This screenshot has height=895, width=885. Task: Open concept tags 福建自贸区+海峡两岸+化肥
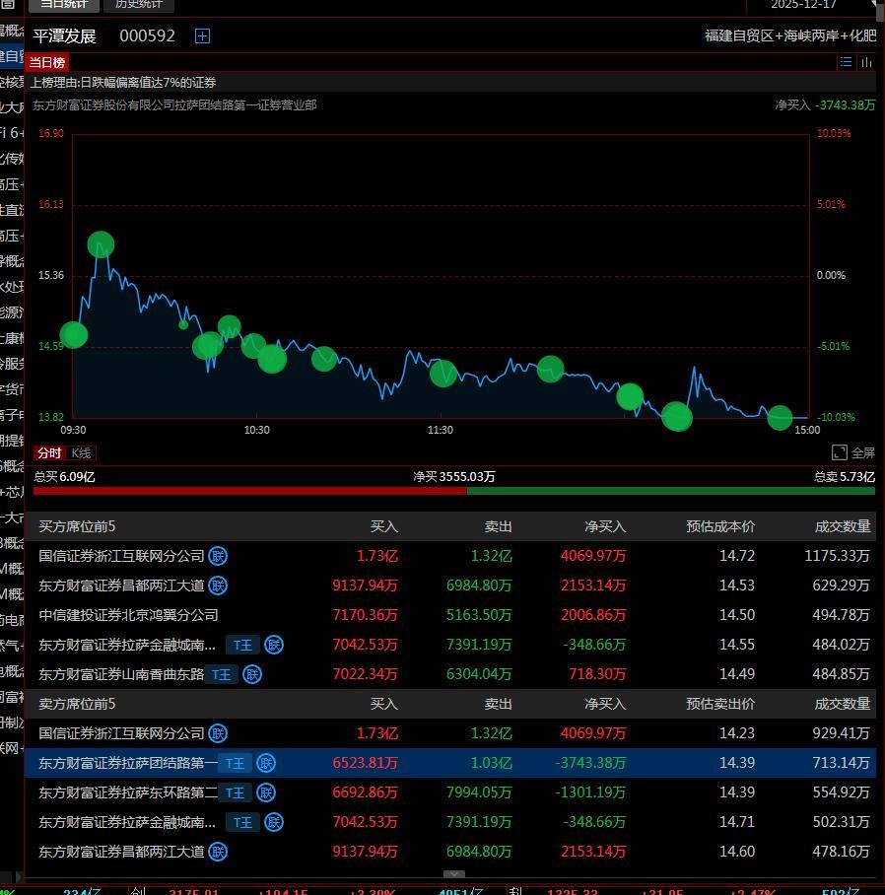[x=790, y=35]
